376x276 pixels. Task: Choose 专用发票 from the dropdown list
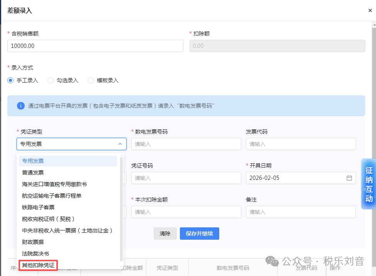point(68,161)
